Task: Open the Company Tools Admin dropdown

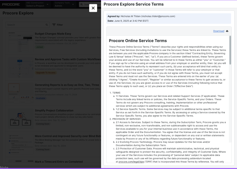Action: point(64,4)
